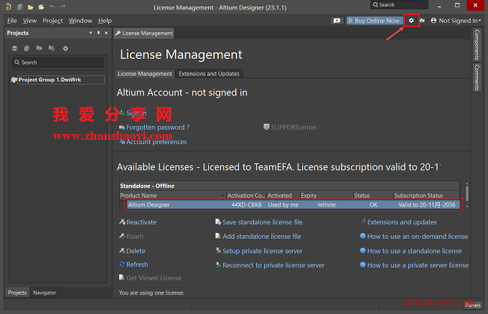The width and height of the screenshot is (488, 314).
Task: Open the Projects panel dropdown arrow
Action: tap(90, 33)
